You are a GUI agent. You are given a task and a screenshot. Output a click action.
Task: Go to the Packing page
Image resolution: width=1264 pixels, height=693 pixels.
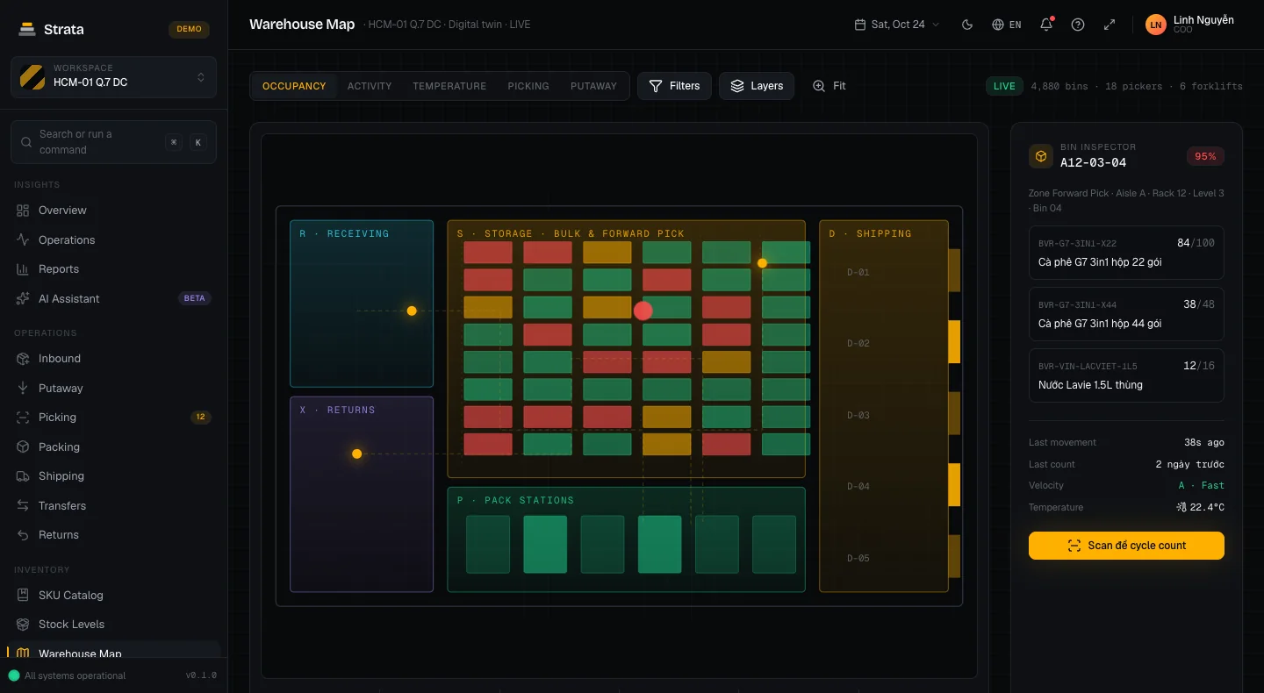pos(114,447)
